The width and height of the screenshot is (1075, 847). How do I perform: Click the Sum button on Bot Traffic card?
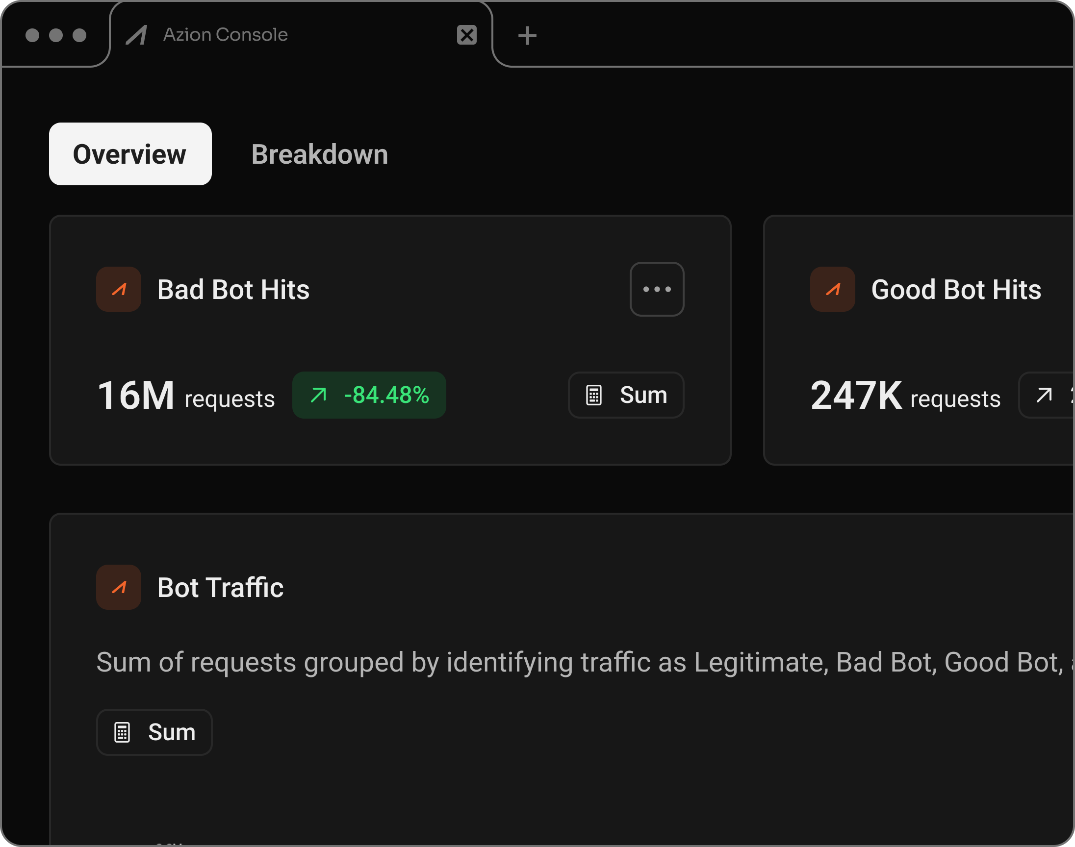coord(154,732)
